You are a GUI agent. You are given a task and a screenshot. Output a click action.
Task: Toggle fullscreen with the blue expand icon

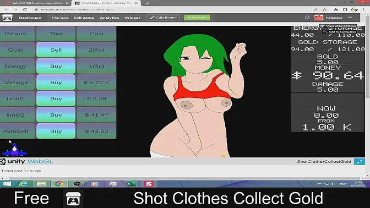point(360,162)
